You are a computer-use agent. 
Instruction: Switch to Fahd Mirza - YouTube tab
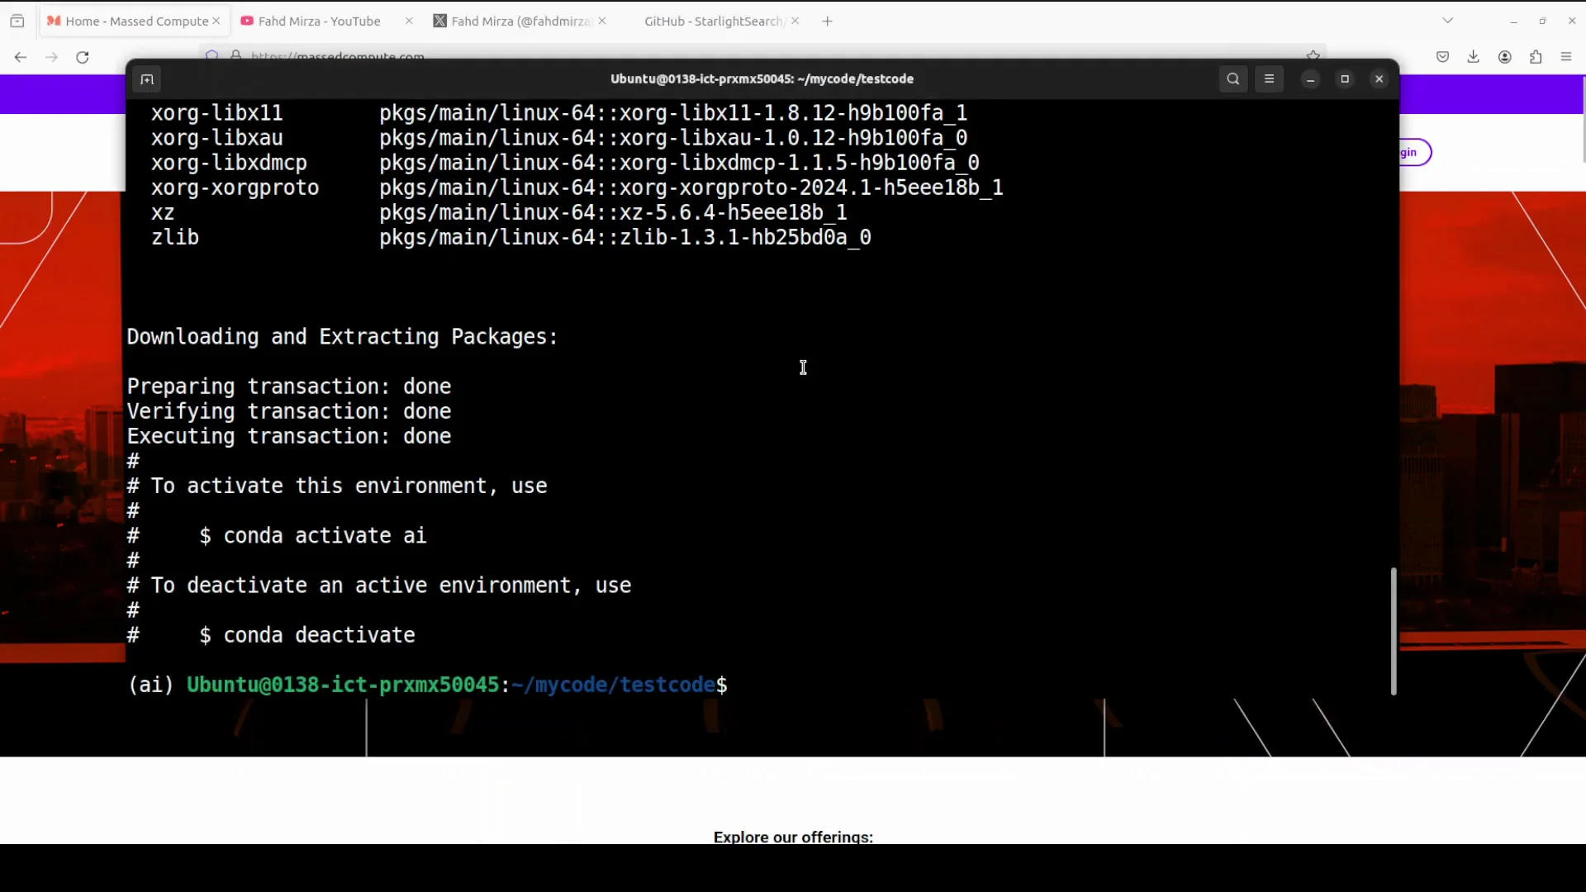320,21
